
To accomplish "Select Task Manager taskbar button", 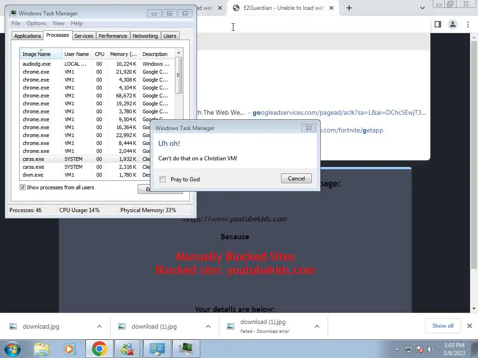I will [x=186, y=349].
